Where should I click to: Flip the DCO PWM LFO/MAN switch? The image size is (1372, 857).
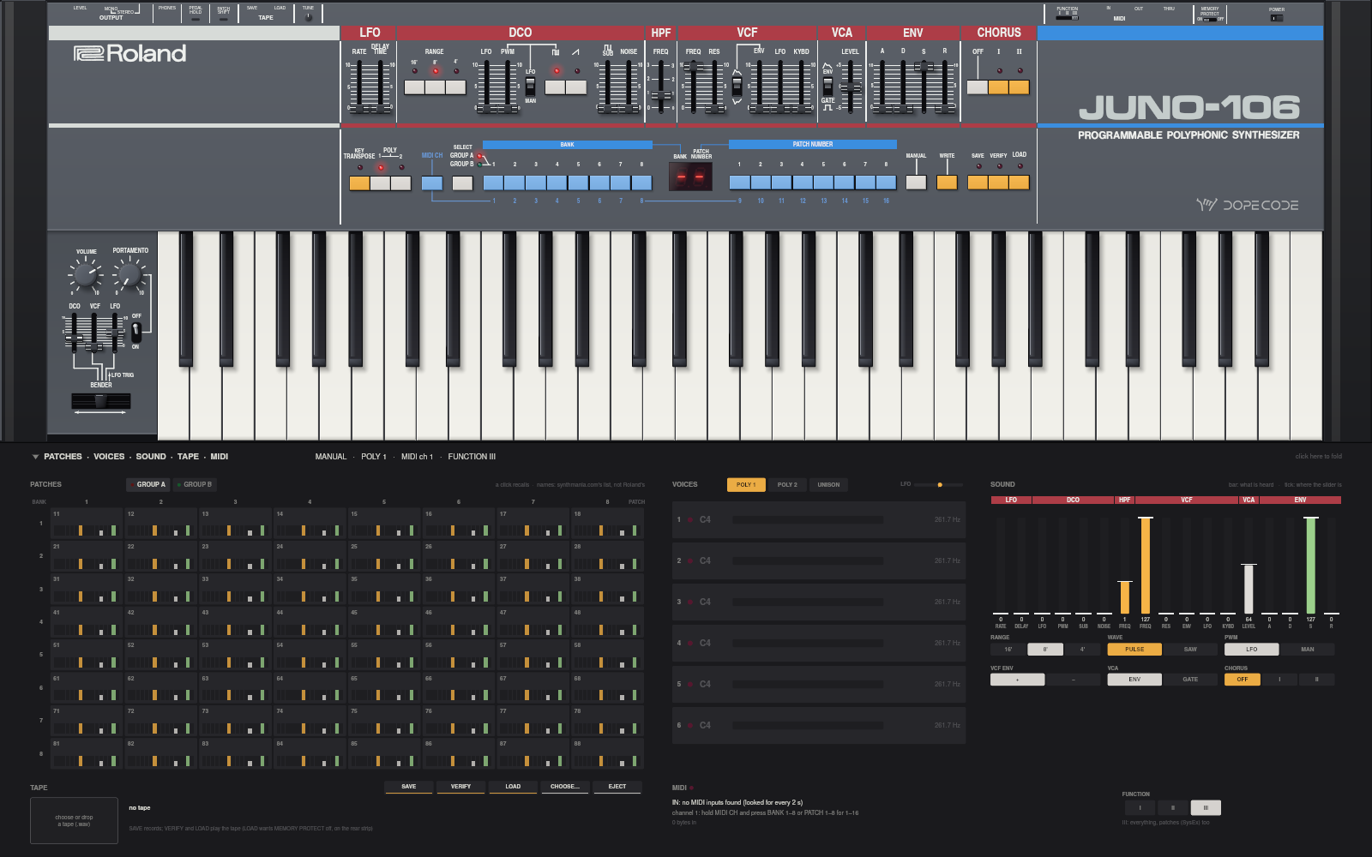pyautogui.click(x=530, y=86)
